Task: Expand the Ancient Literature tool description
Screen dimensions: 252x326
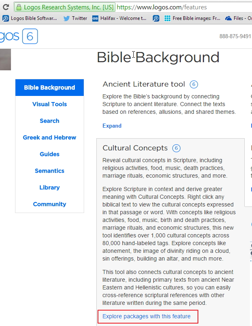Action: 112,126
